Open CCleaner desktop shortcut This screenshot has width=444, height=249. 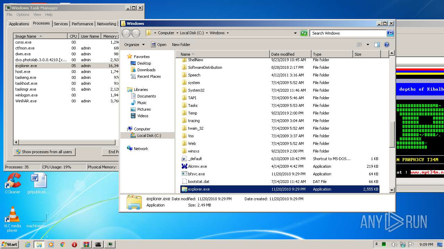coord(12,183)
